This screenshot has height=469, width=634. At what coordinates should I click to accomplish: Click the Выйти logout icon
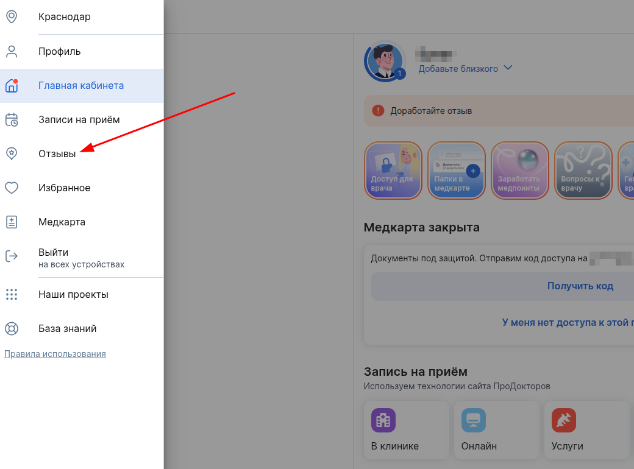12,256
